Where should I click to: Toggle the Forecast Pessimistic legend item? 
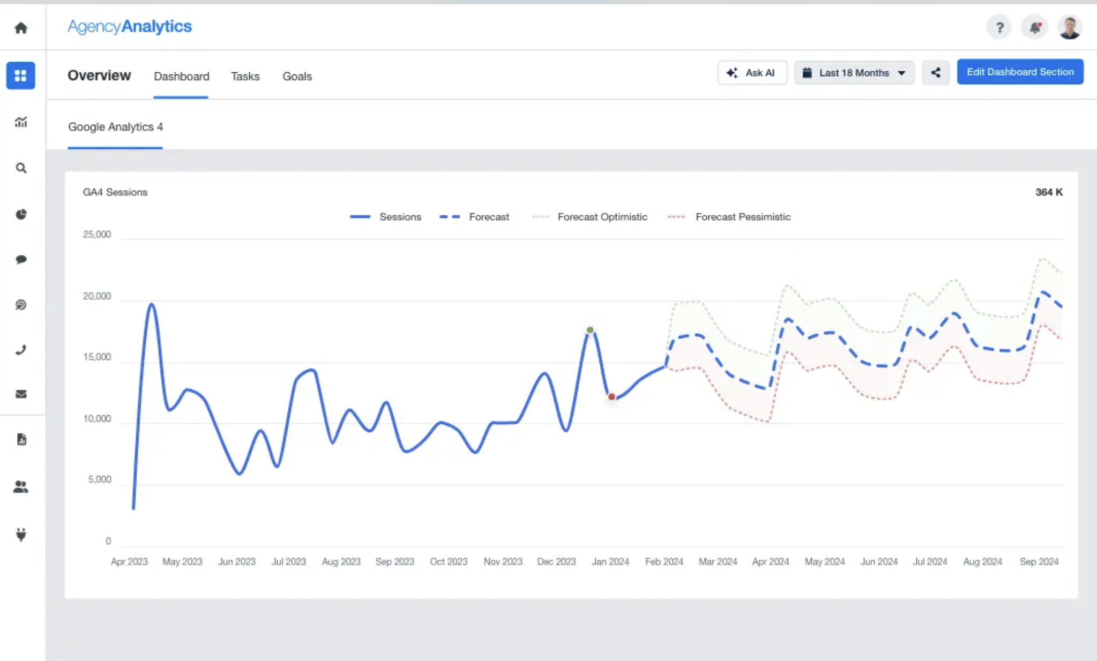click(x=729, y=217)
